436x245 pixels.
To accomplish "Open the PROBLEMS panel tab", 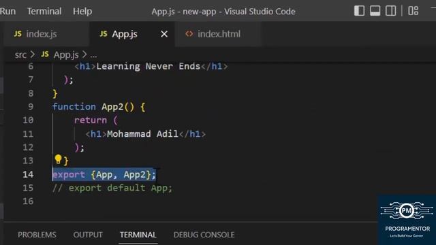I will [x=37, y=235].
